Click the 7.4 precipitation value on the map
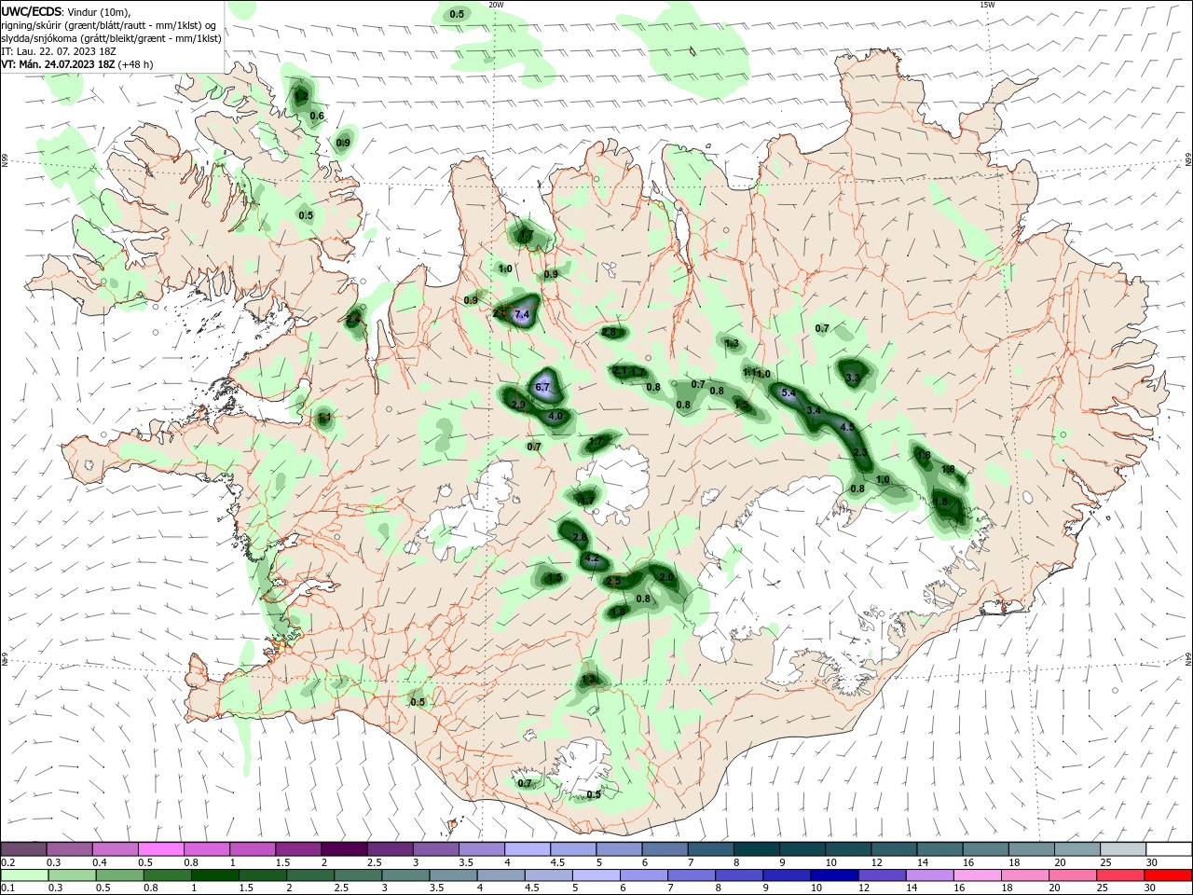 click(522, 315)
